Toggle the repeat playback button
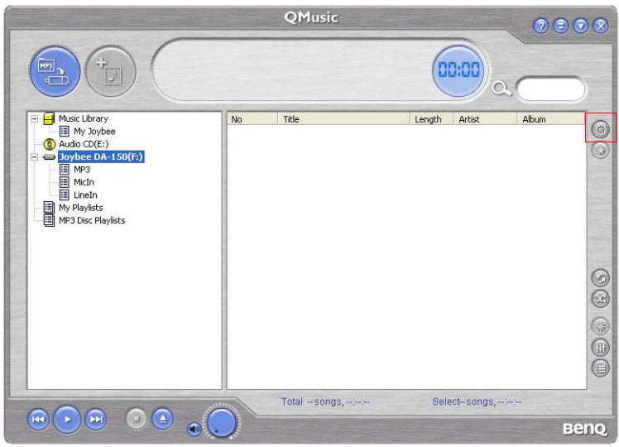This screenshot has width=619, height=447. click(x=600, y=277)
